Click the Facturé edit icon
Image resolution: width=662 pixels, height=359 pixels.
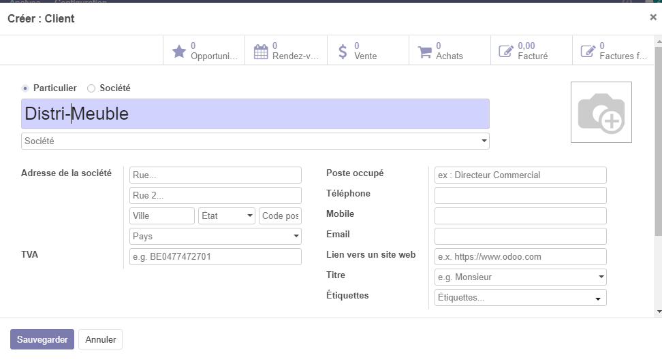click(506, 52)
